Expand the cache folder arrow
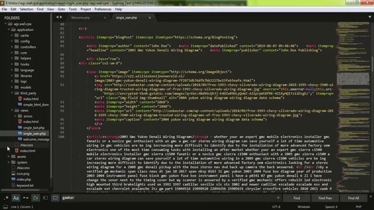 (x=12, y=35)
